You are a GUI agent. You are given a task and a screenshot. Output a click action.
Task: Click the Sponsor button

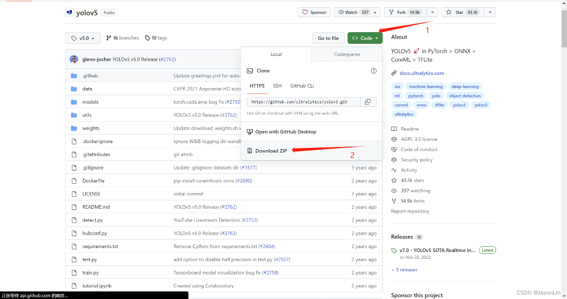click(x=314, y=13)
